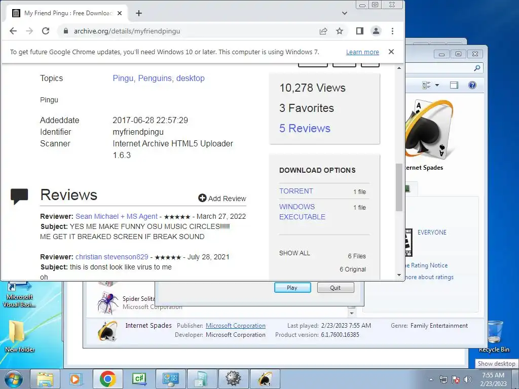Share this page using the share icon
519x389 pixels.
pyautogui.click(x=323, y=31)
